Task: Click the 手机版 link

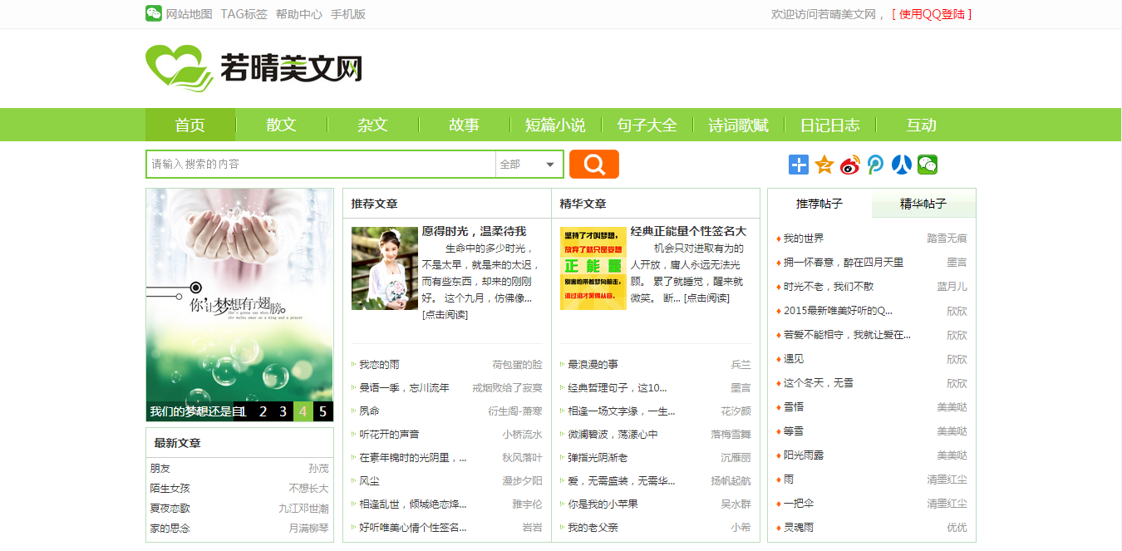Action: tap(348, 14)
